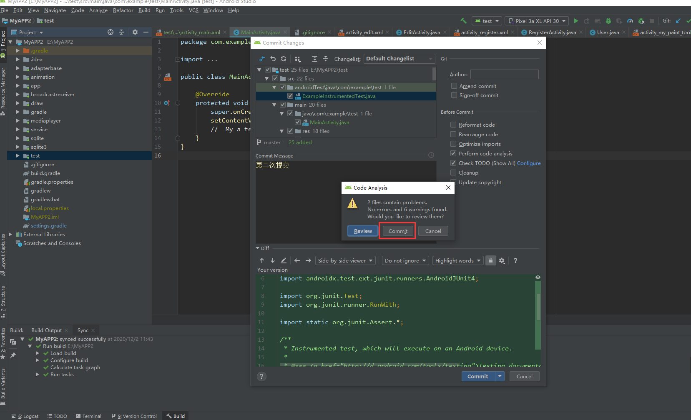Collapse the src 22 files node
Screen dimensions: 691x420
[x=267, y=78]
